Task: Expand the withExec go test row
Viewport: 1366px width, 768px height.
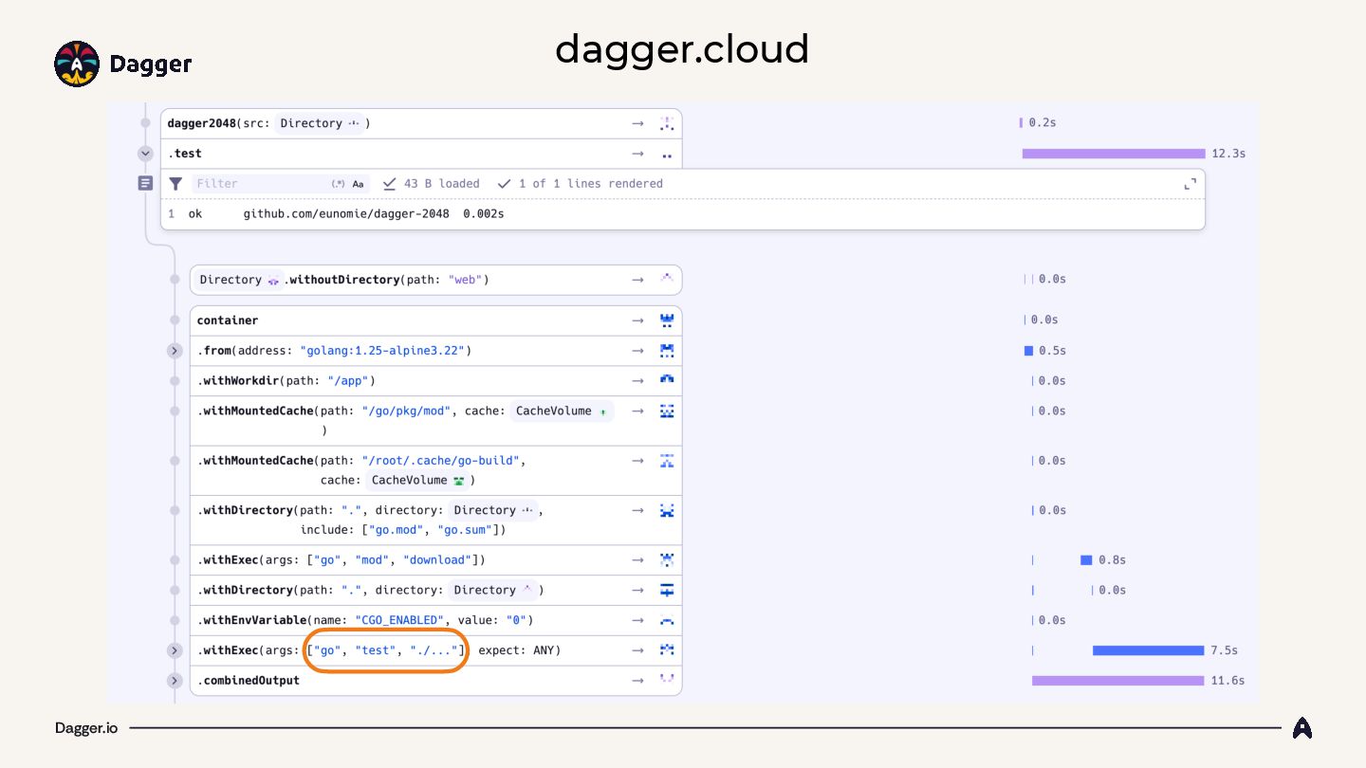Action: (175, 650)
